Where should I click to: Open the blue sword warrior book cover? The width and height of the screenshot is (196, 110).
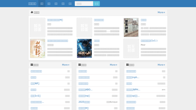pyautogui.click(x=84, y=48)
